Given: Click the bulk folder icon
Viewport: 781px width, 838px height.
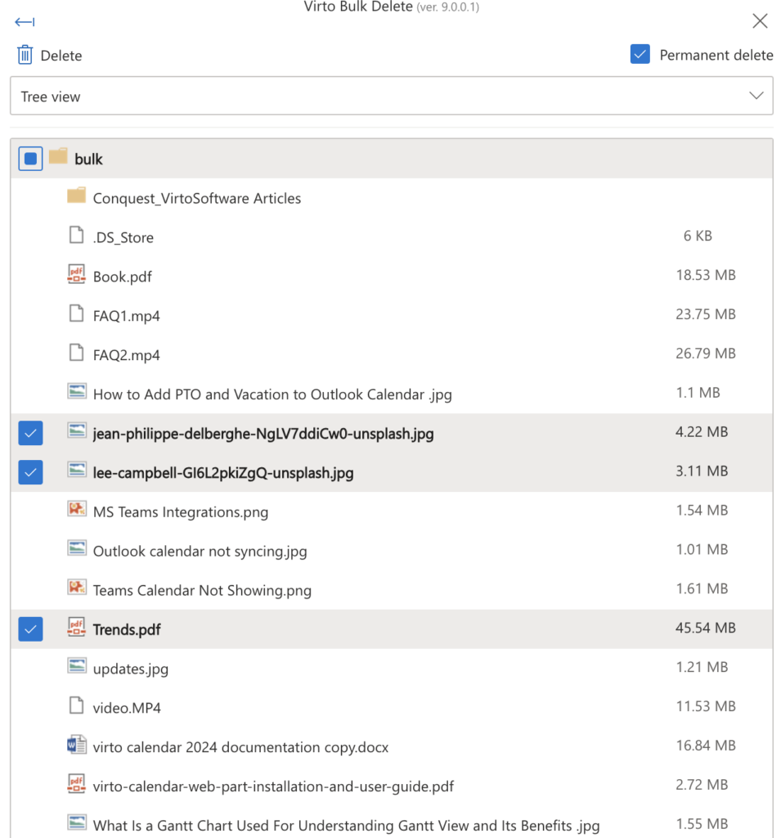Looking at the screenshot, I should [x=58, y=156].
